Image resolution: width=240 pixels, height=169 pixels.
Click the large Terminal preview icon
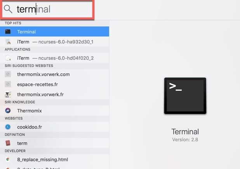pos(185,96)
